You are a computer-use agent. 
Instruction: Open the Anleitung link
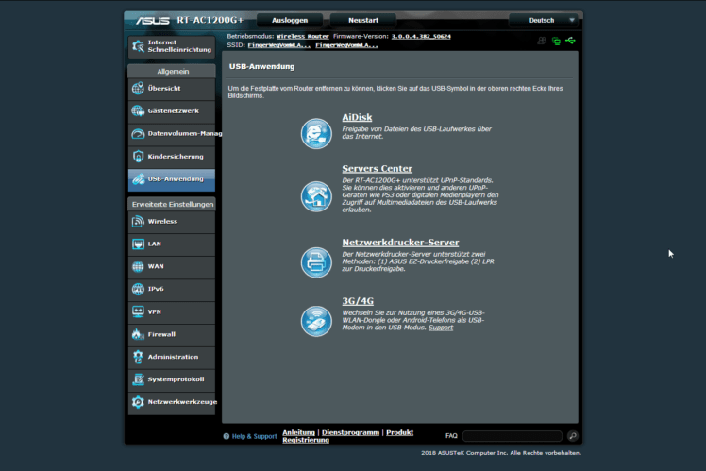[298, 432]
